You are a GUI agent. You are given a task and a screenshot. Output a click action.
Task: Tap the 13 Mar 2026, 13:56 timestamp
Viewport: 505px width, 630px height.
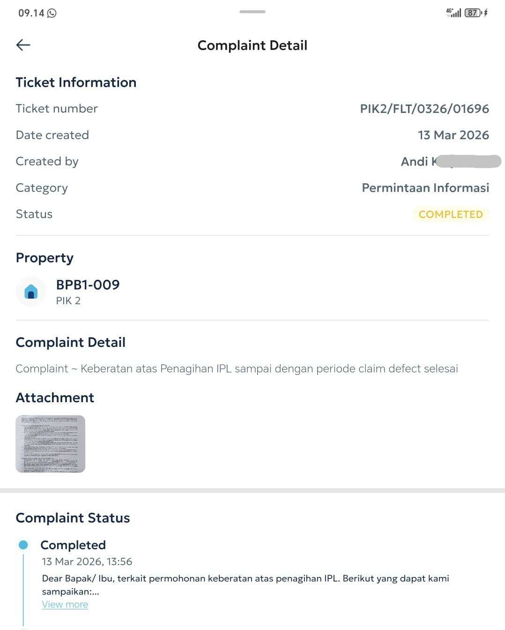pos(87,562)
